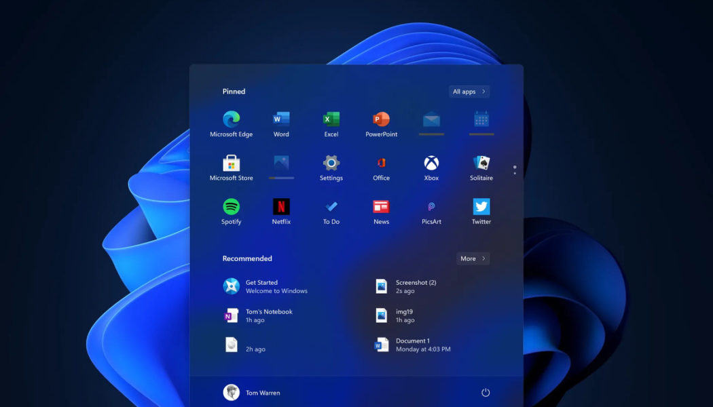Image resolution: width=713 pixels, height=407 pixels.
Task: Launch Word
Action: click(281, 122)
